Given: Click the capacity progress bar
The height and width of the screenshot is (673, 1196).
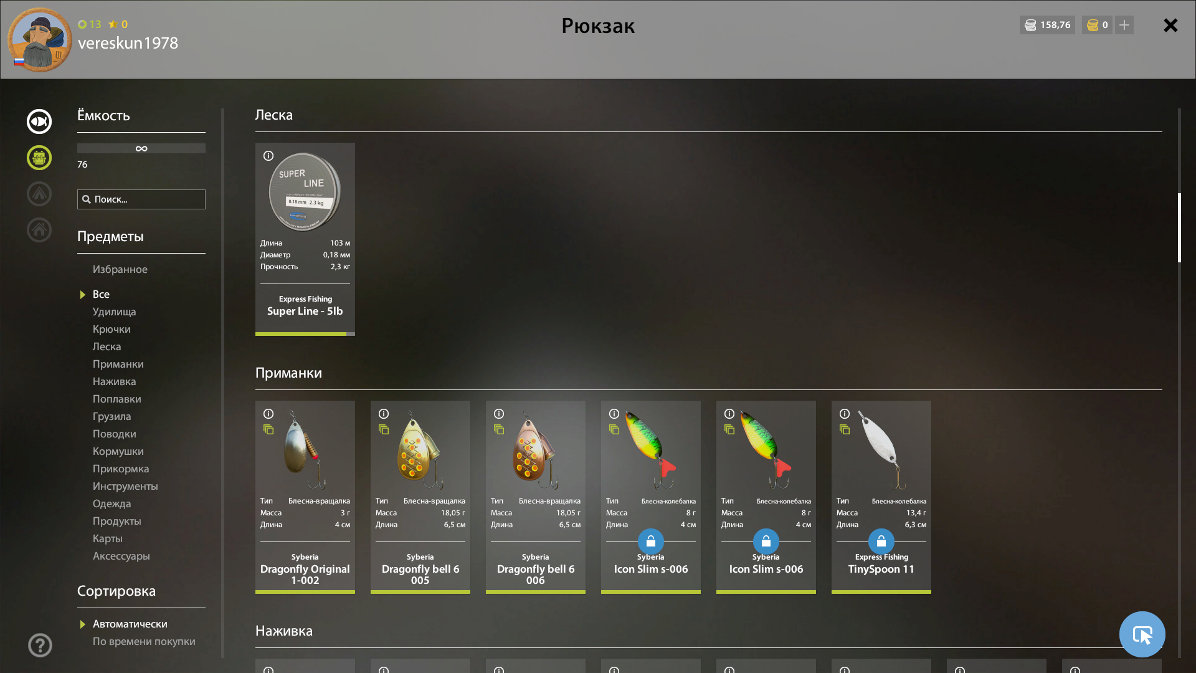Looking at the screenshot, I should point(141,148).
